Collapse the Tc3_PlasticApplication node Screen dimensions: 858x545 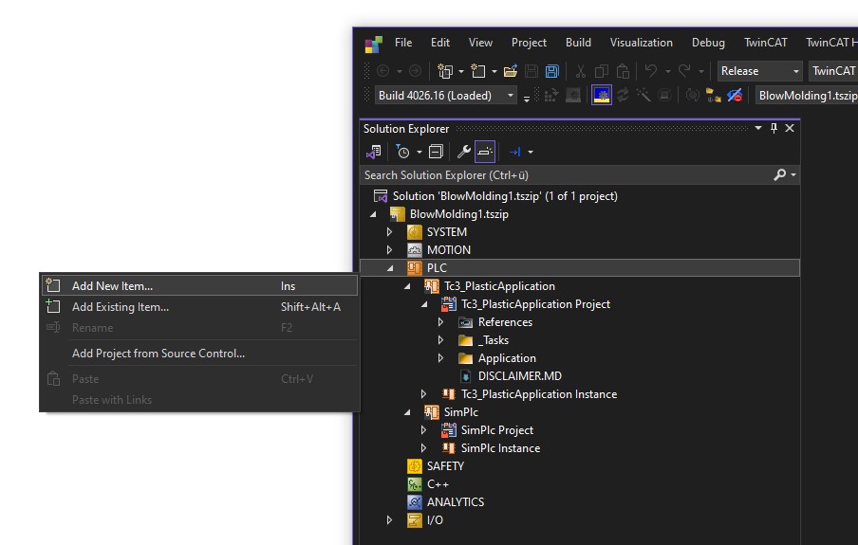point(407,286)
